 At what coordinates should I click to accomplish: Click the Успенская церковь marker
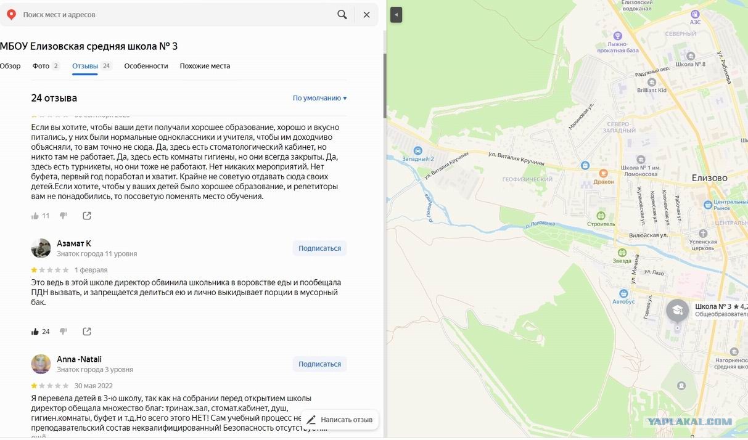[x=702, y=233]
